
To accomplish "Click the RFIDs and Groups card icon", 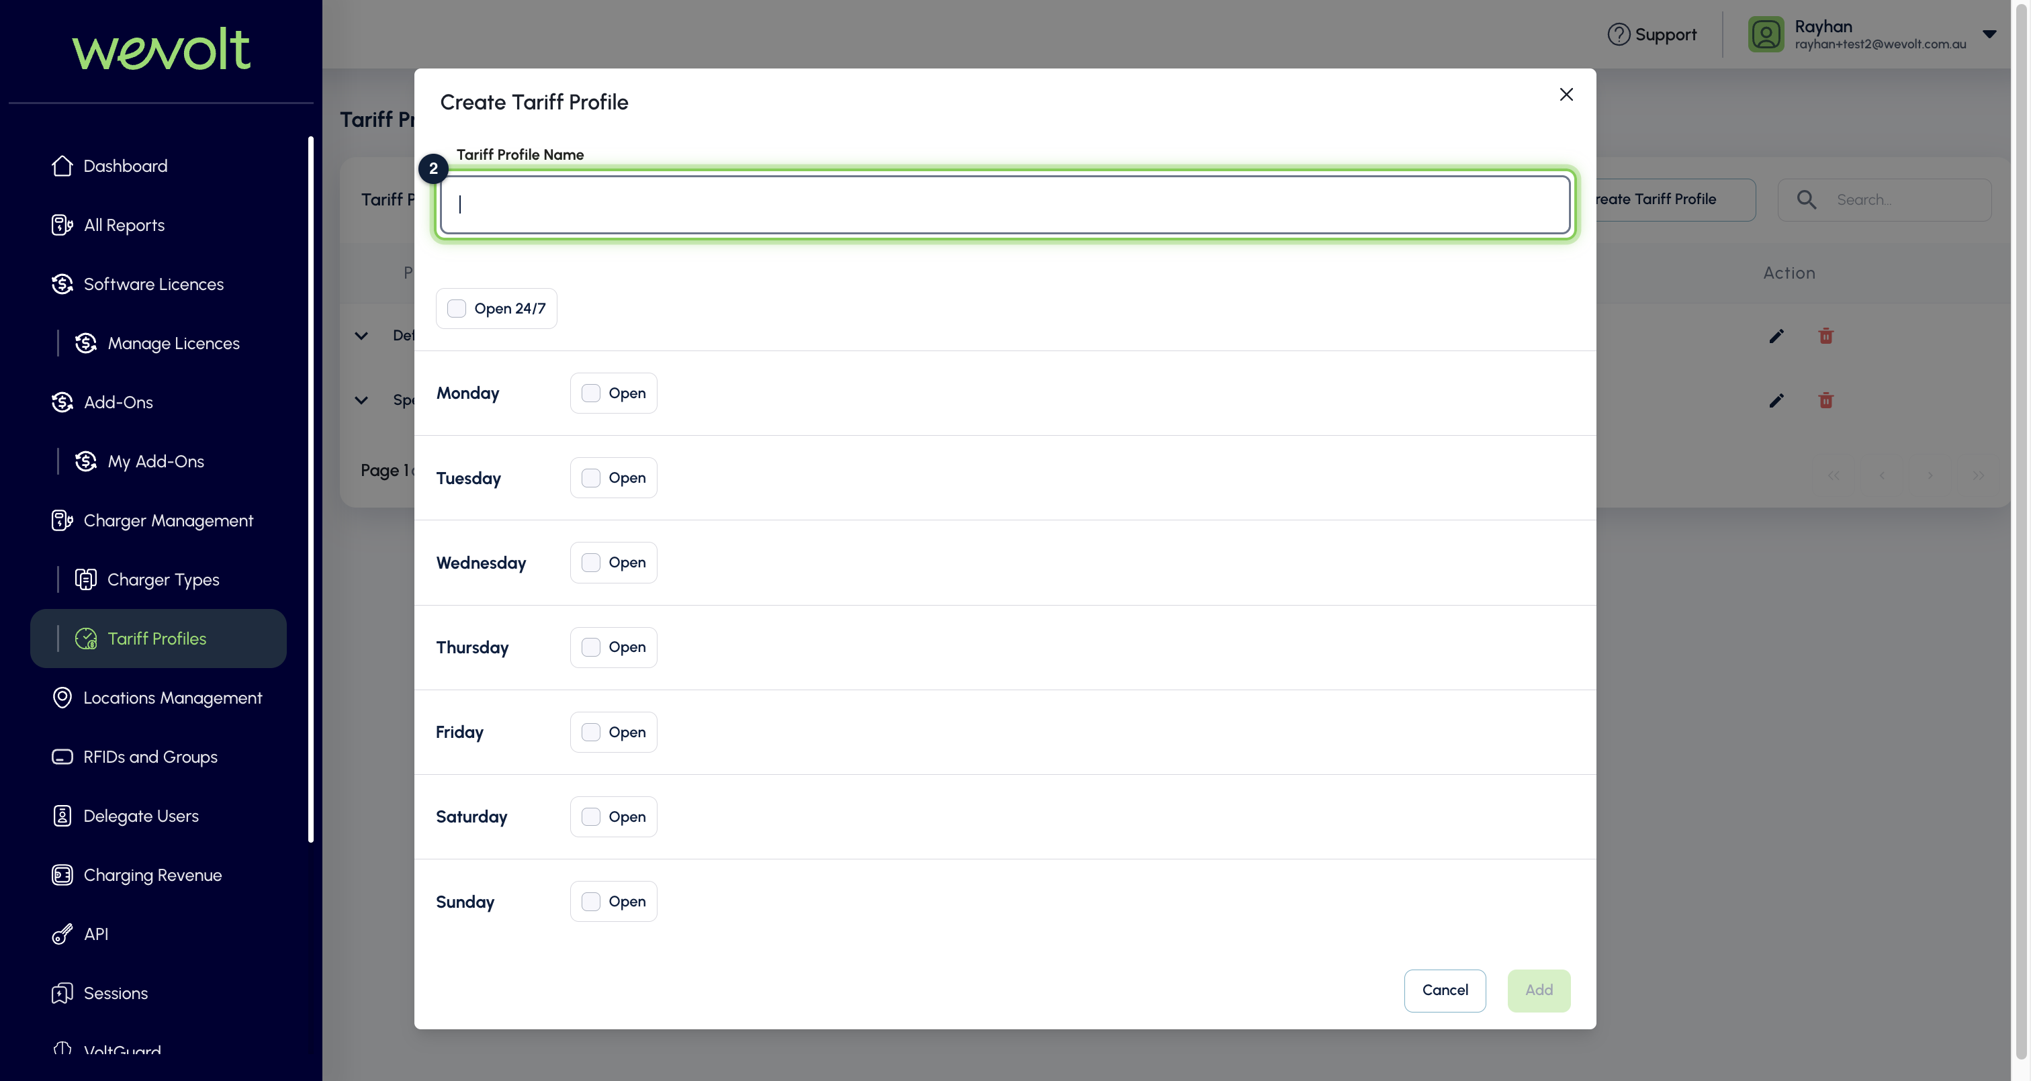I will point(62,757).
